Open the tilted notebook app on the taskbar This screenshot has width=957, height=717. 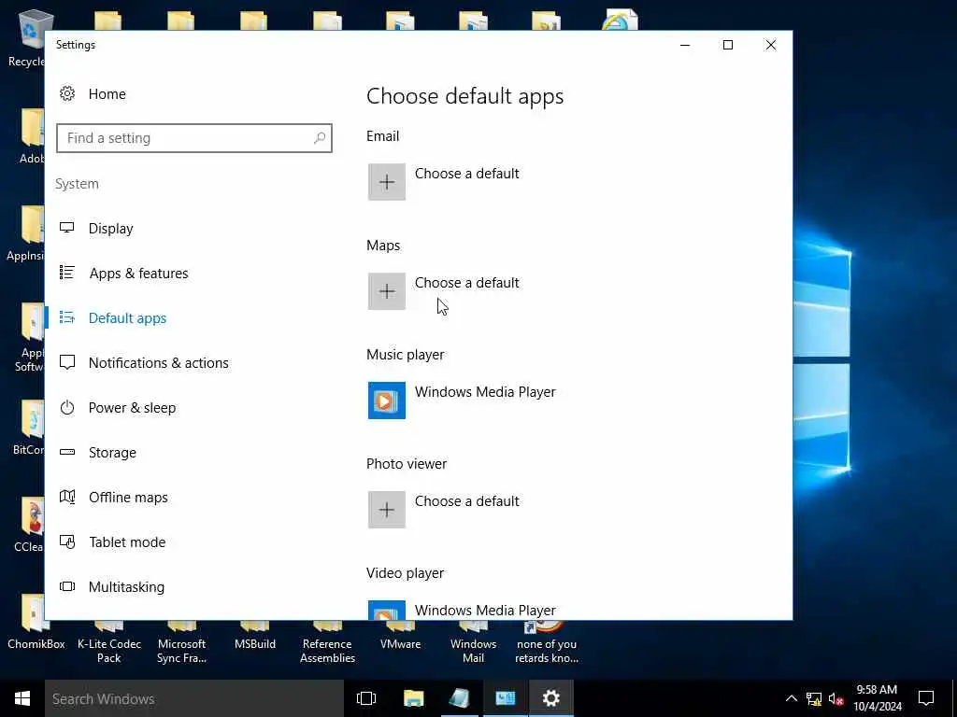coord(459,698)
